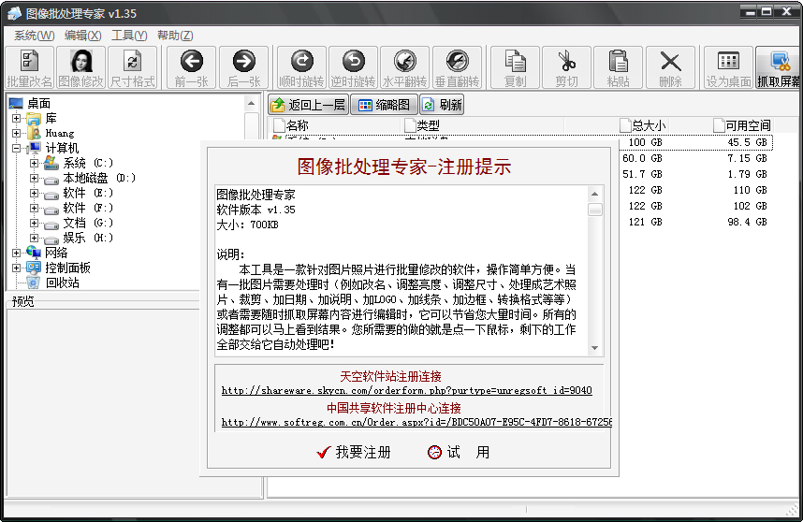This screenshot has height=522, width=803.
Task: Click 返回上一层 to go up a level
Action: pos(308,105)
